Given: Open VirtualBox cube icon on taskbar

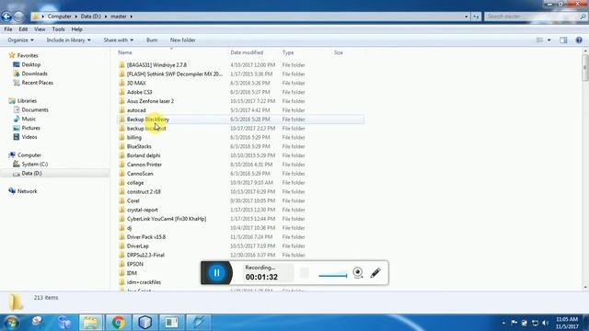Looking at the screenshot, I should (145, 323).
